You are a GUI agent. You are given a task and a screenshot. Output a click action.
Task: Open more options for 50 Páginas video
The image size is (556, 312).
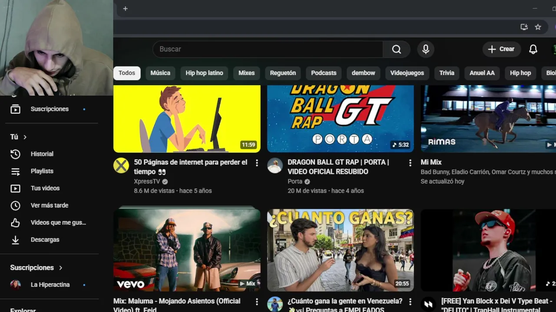point(257,163)
